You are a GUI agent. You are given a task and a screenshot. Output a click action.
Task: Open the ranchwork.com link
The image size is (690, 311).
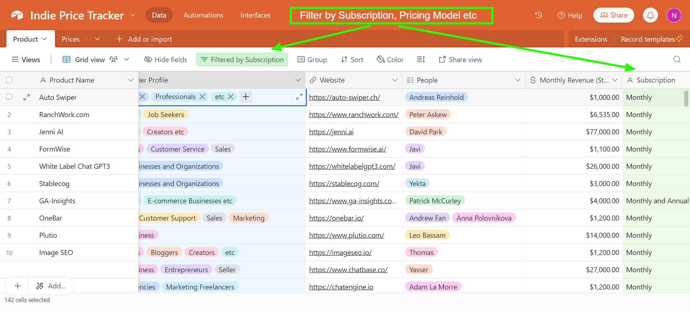(x=354, y=115)
